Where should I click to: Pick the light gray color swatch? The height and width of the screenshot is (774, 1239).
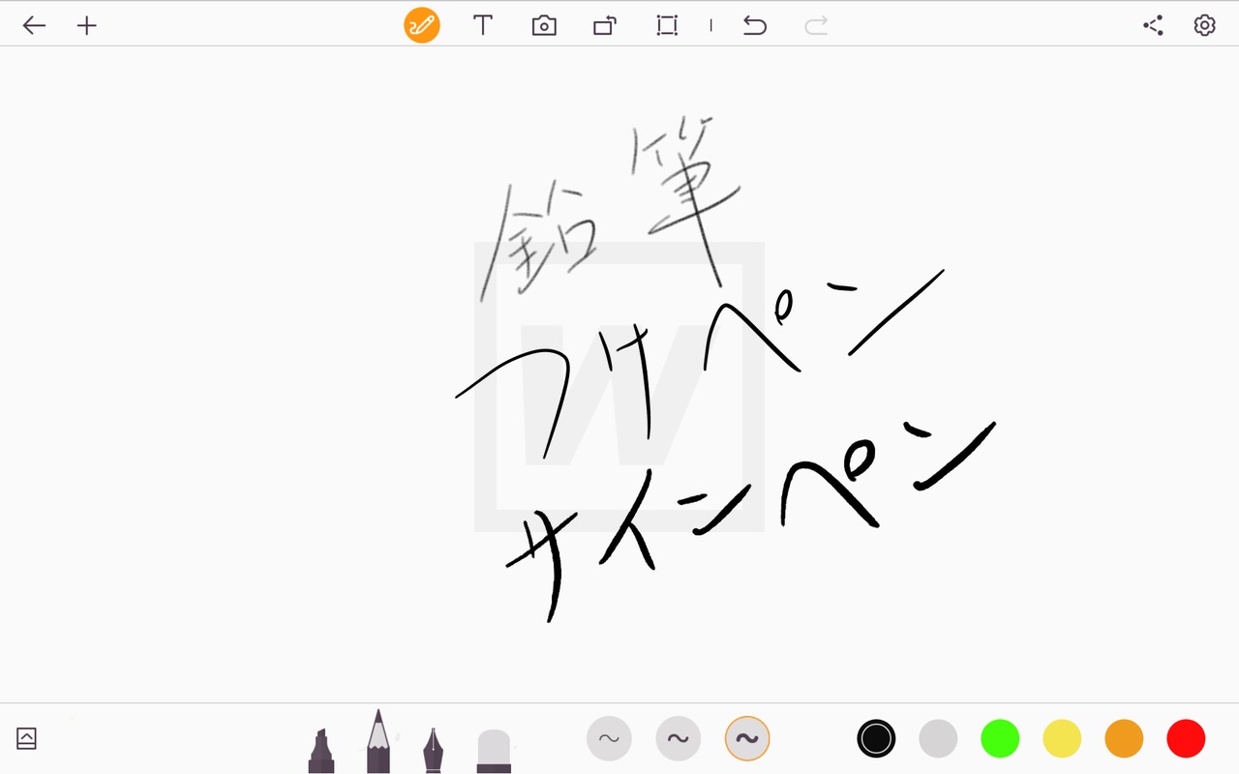(938, 739)
